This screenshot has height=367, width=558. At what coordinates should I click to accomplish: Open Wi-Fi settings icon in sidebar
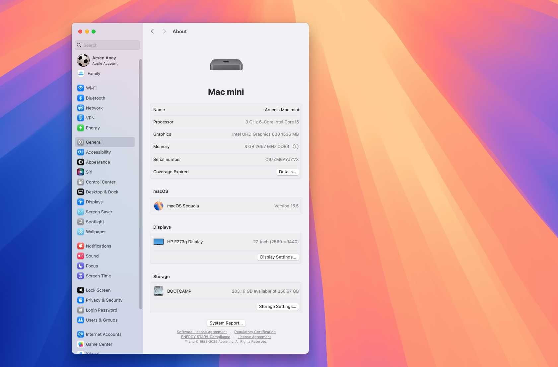coord(81,88)
